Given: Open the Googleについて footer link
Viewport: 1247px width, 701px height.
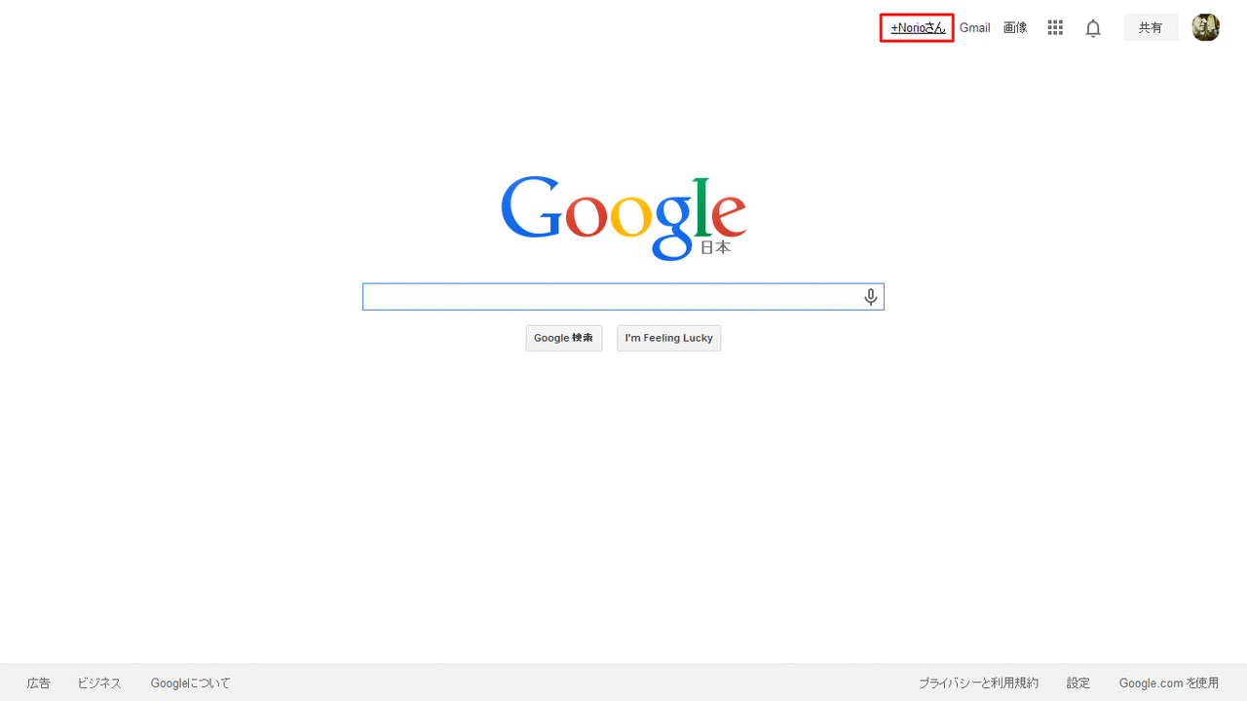Looking at the screenshot, I should [191, 683].
